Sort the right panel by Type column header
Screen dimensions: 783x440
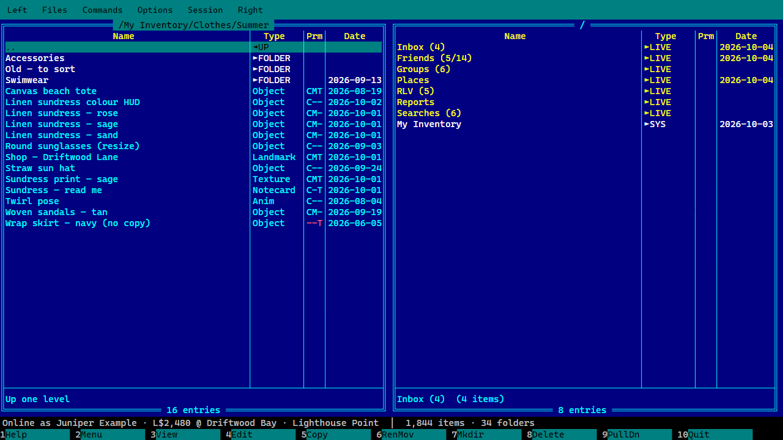pos(666,36)
